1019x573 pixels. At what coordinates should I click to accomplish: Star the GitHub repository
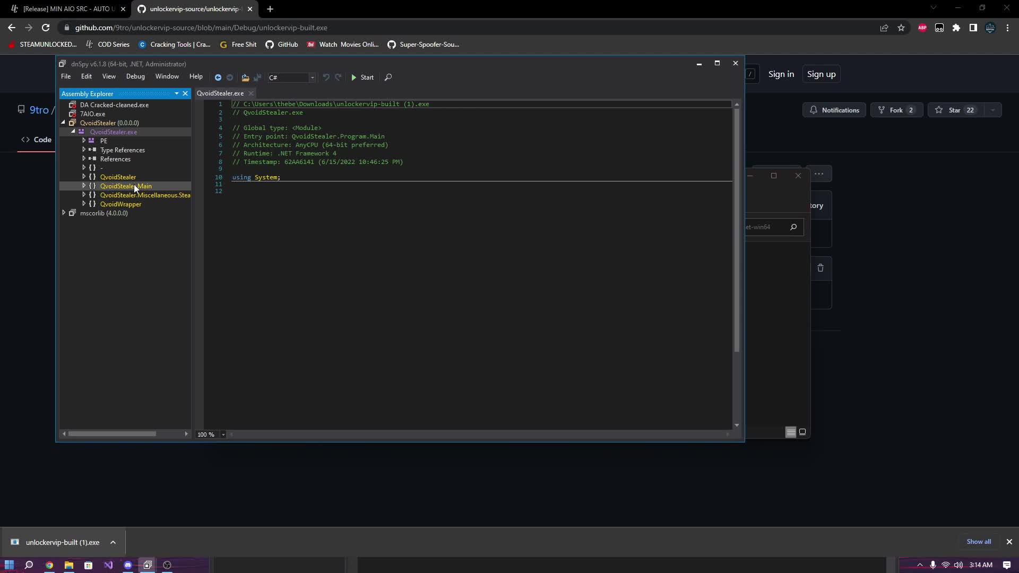point(955,110)
